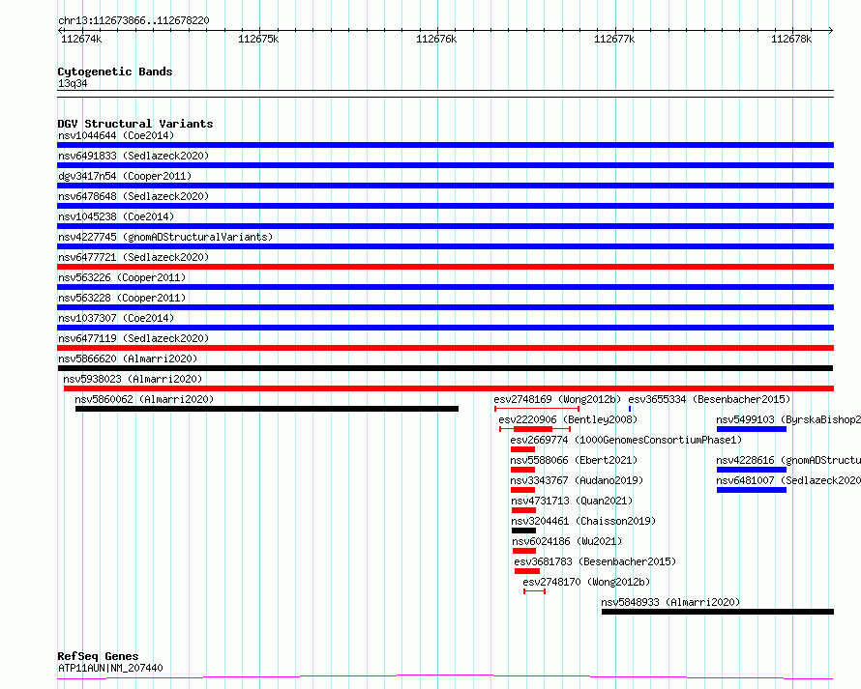The height and width of the screenshot is (689, 861).
Task: Open nsv5848933 (Almarri2020) label
Action: (670, 602)
